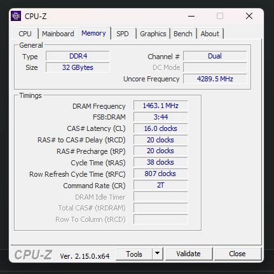This screenshot has width=274, height=274.
Task: Click the 3:44 FSB:DRAM value
Action: pos(160,117)
